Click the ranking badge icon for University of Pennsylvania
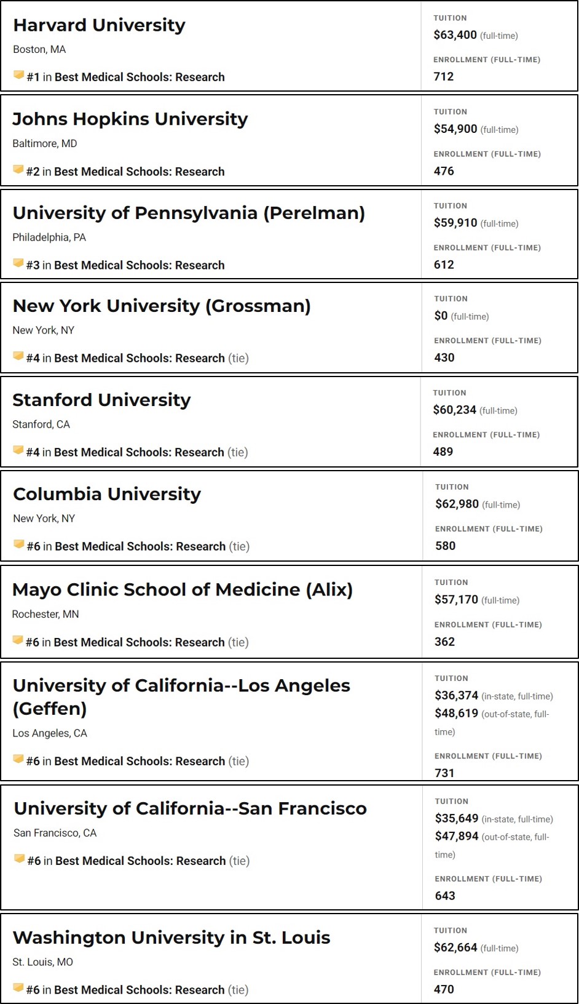579x1004 pixels. tap(18, 264)
